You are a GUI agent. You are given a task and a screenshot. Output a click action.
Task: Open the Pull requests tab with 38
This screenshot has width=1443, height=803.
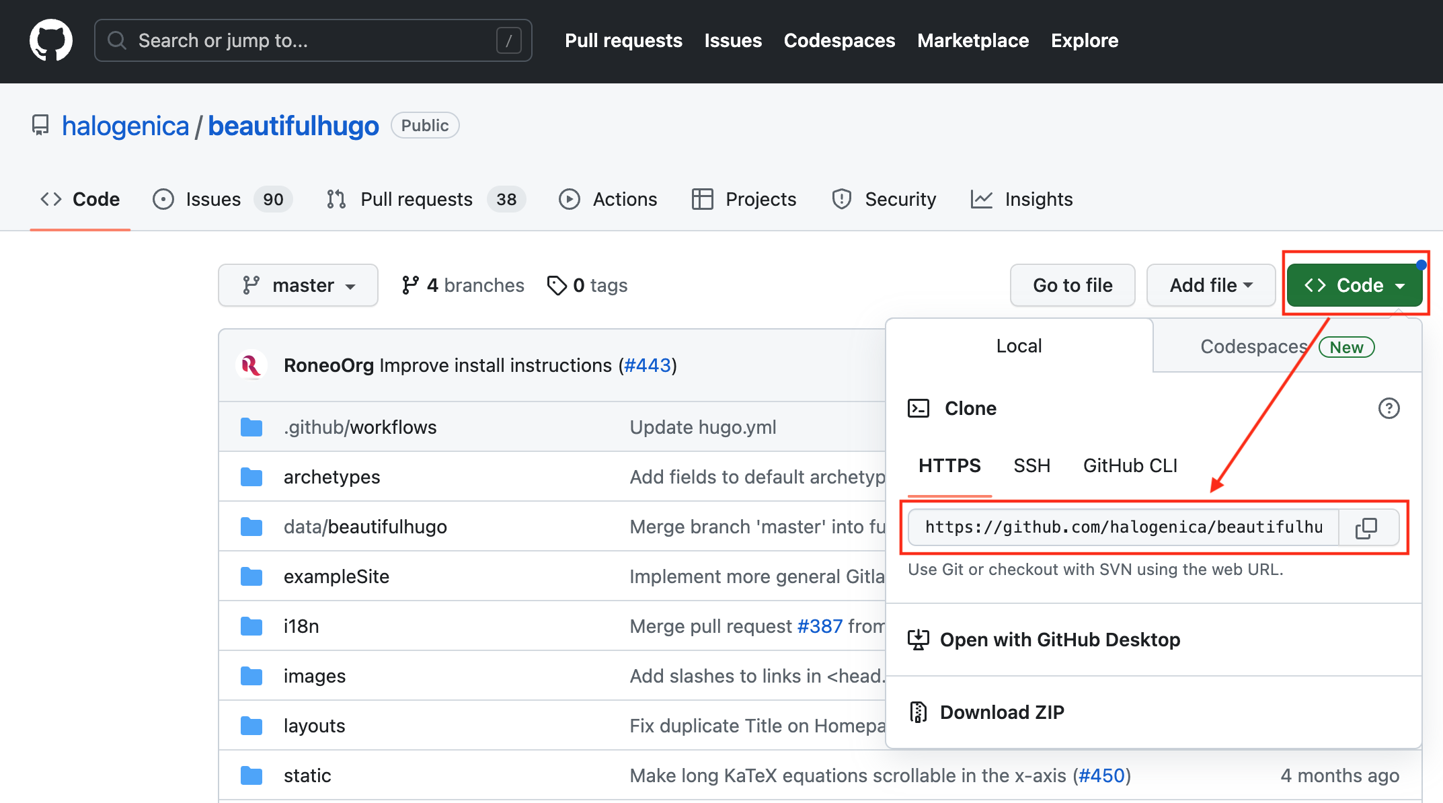point(426,199)
